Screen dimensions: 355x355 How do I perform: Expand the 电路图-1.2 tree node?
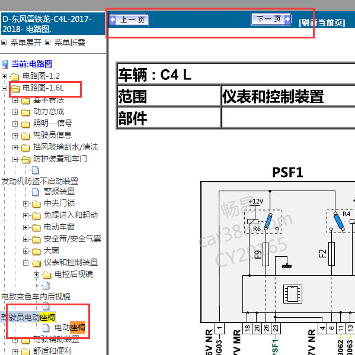tap(4, 76)
